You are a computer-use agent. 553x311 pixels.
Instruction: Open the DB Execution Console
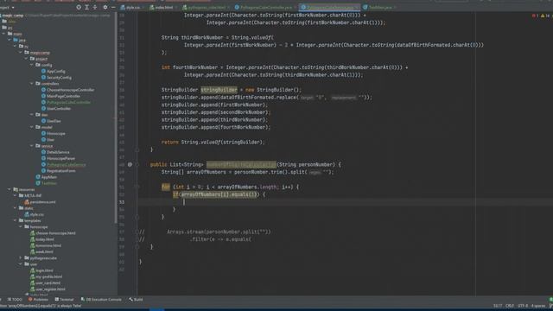coord(101,300)
